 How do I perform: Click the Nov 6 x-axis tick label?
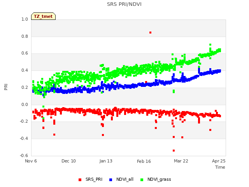point(31,161)
